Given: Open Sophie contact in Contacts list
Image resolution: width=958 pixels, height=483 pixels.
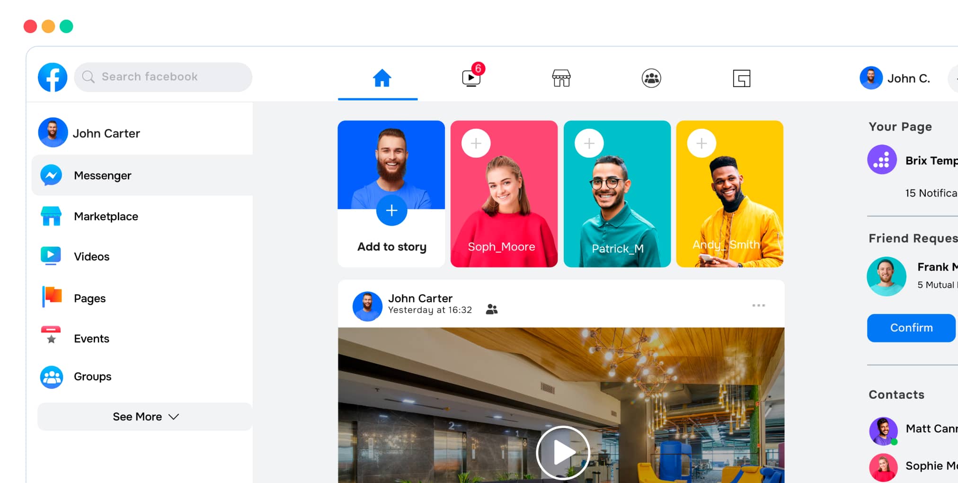Looking at the screenshot, I should 931,466.
